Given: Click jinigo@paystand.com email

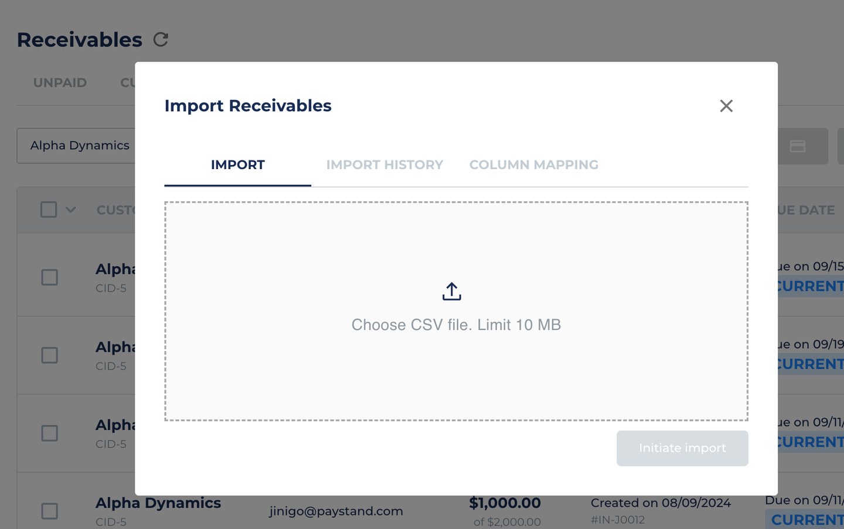Looking at the screenshot, I should pyautogui.click(x=336, y=511).
